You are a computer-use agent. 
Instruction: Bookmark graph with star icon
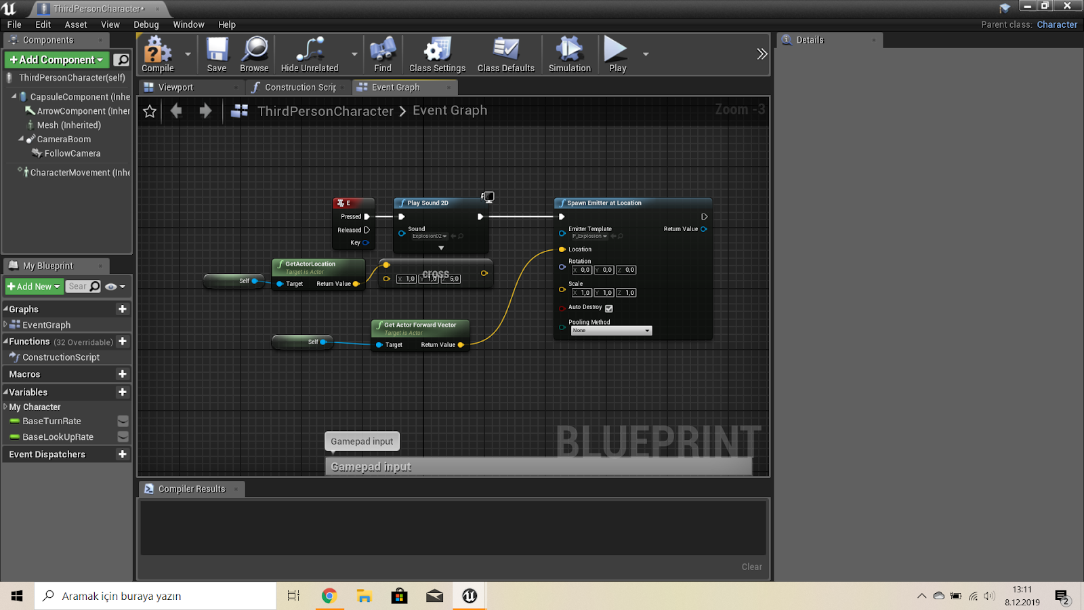tap(150, 111)
